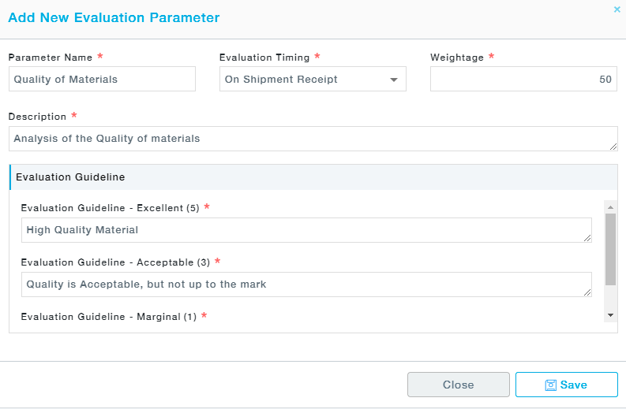Close the dialog with the top-right X icon
This screenshot has width=626, height=409.
pyautogui.click(x=617, y=9)
